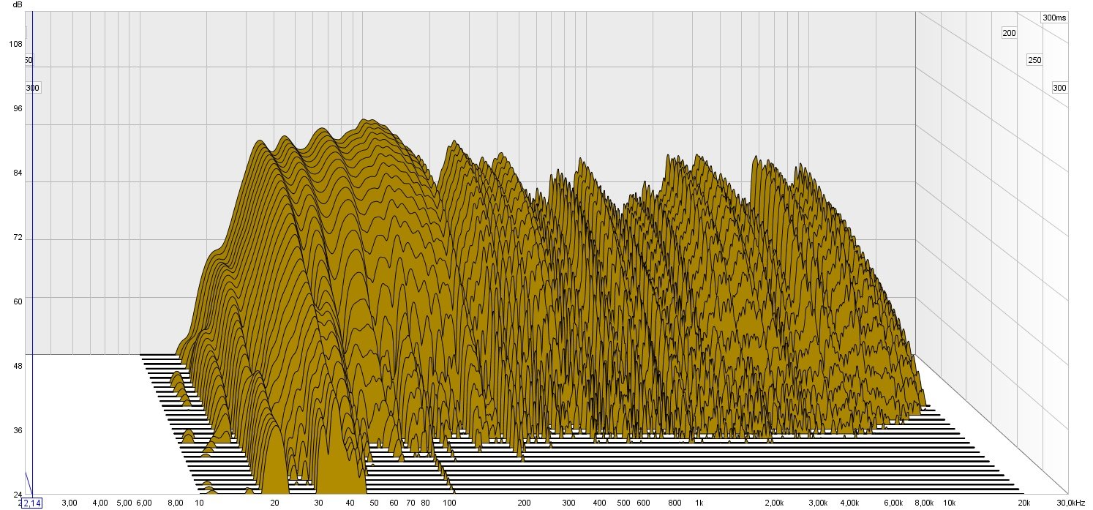Viewport: 1093px width, 510px height.
Task: Select the 108 dB axis label
Action: pyautogui.click(x=15, y=44)
